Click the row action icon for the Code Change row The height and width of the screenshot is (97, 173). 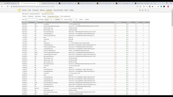149,39
